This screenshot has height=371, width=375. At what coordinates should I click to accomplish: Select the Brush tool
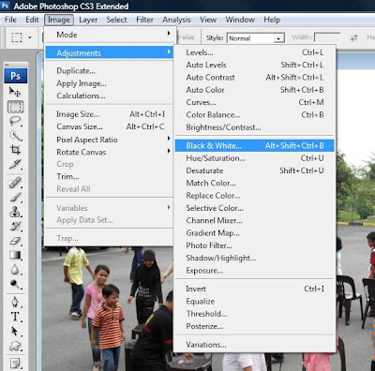coord(15,197)
